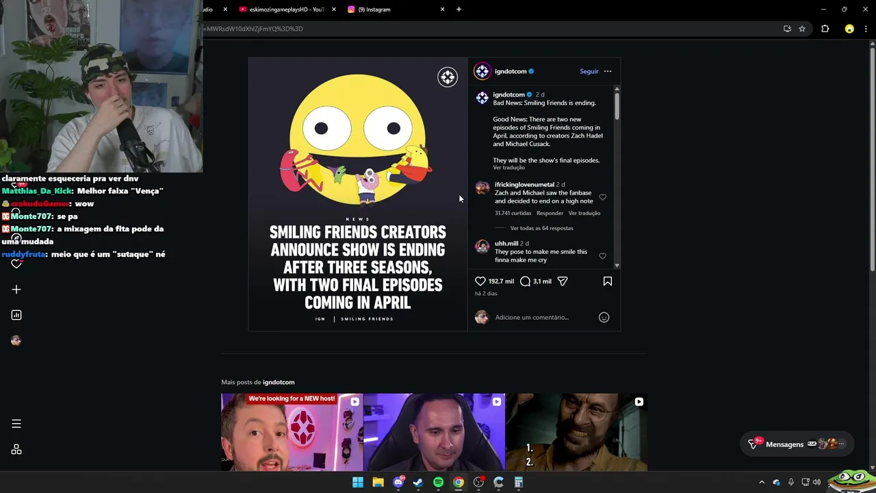Open the browser extensions puzzle icon

coord(825,29)
